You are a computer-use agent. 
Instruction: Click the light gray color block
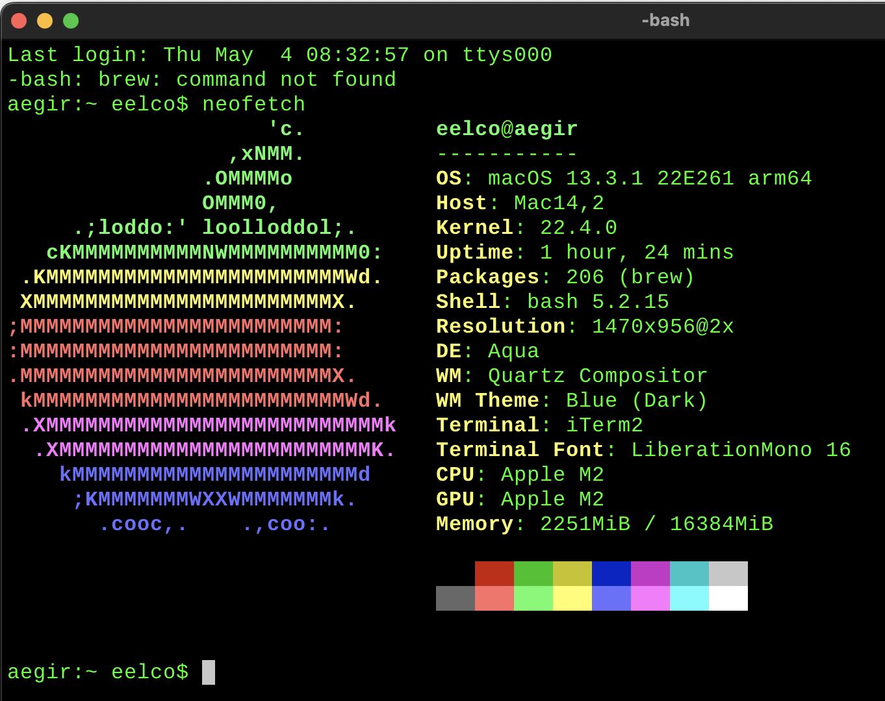pyautogui.click(x=728, y=574)
